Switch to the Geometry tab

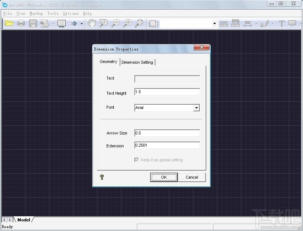[x=109, y=62]
